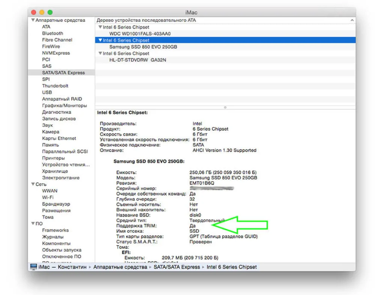Select ATA in the sidebar
The height and width of the screenshot is (295, 384).
(46, 27)
